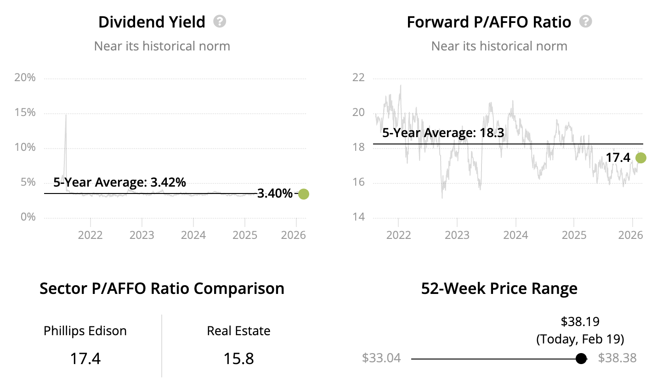657x387 pixels.
Task: Click the Sector P/AFFO Ratio Comparison heading
Action: 162,288
